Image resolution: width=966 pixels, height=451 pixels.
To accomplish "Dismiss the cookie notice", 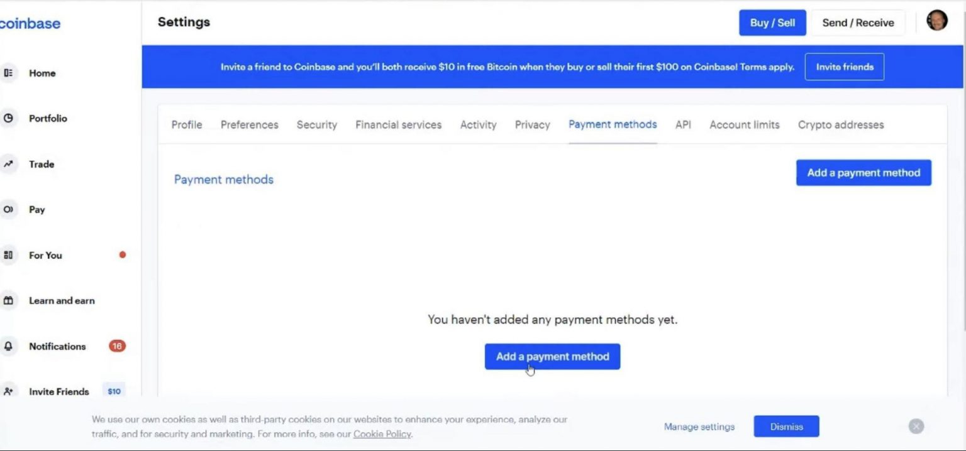I will tap(786, 426).
